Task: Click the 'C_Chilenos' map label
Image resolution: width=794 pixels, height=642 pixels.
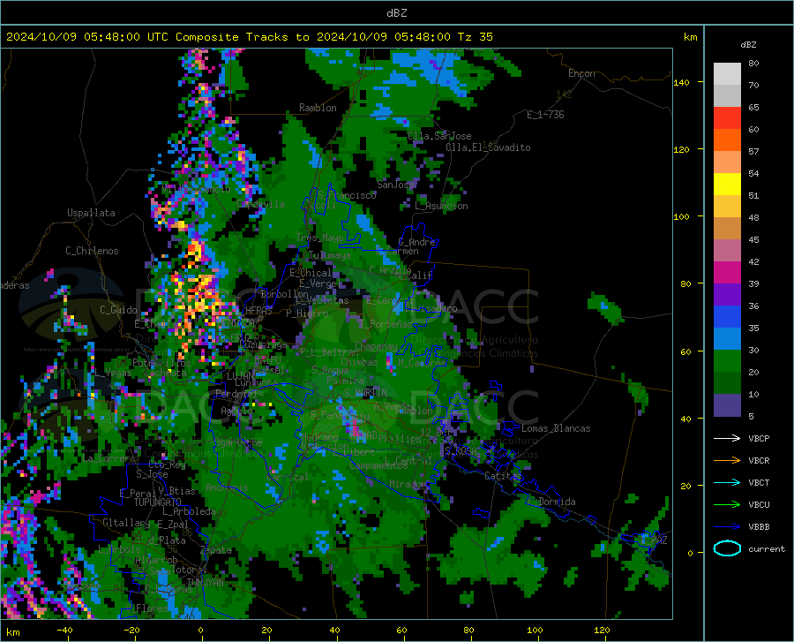Action: [x=92, y=251]
